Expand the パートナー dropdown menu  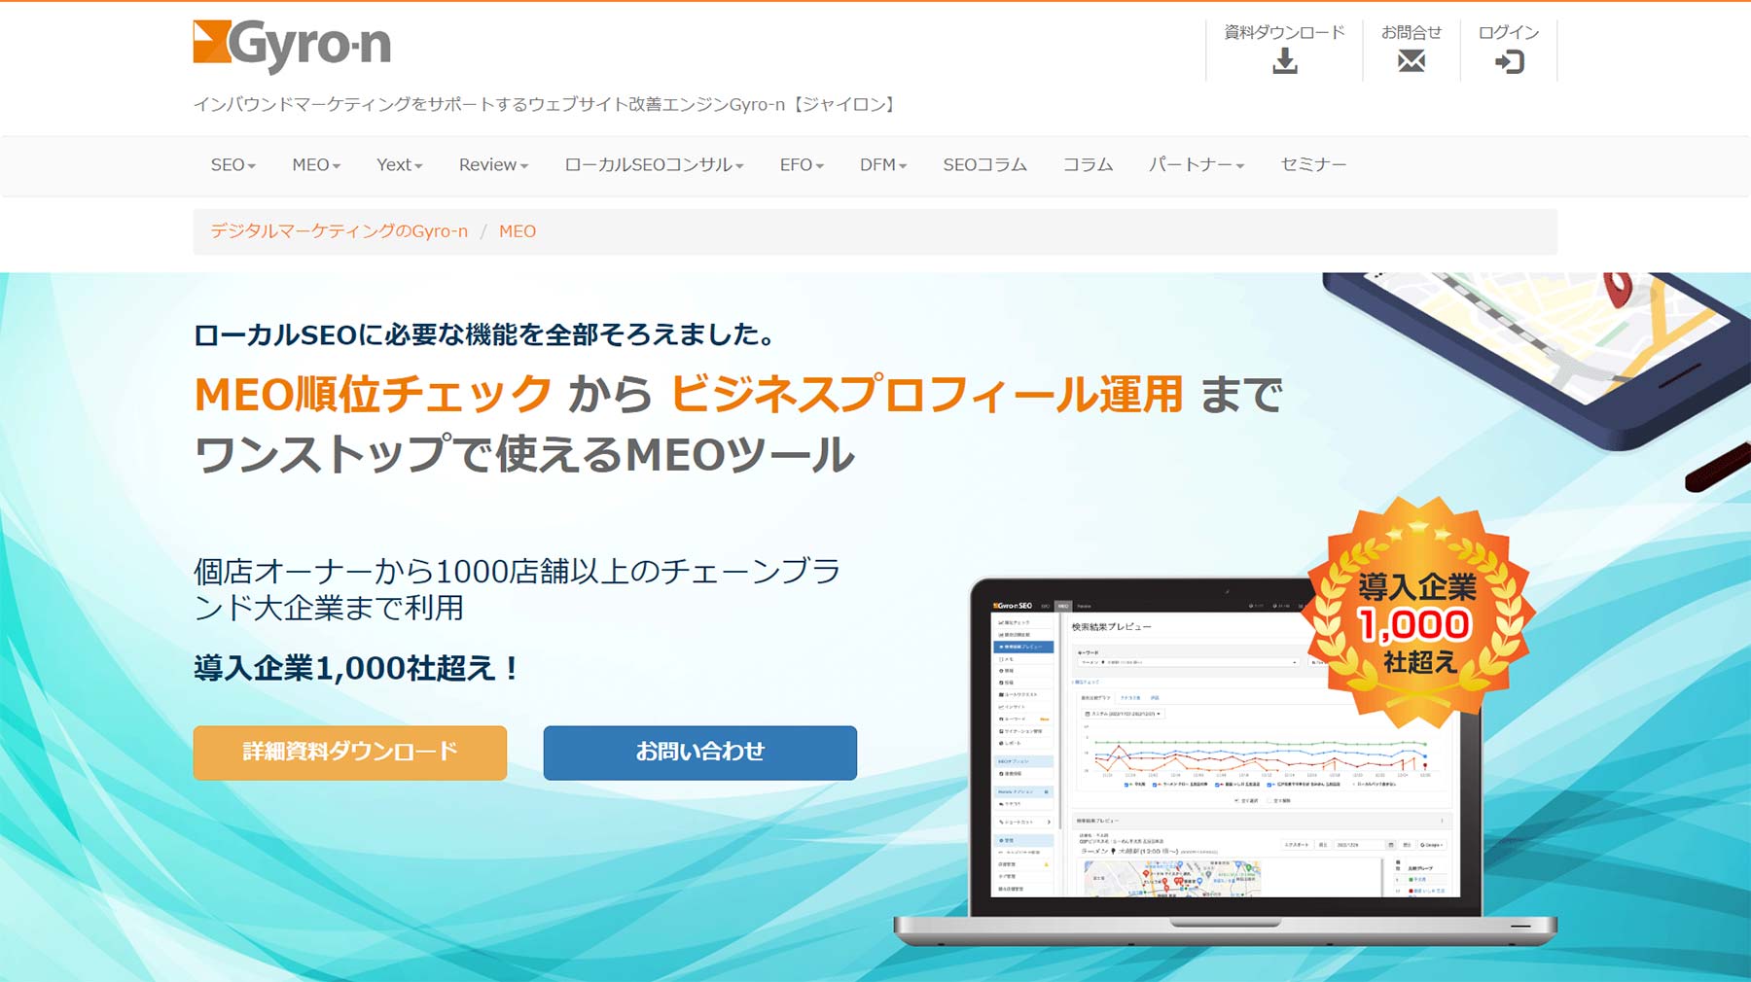[x=1197, y=165]
